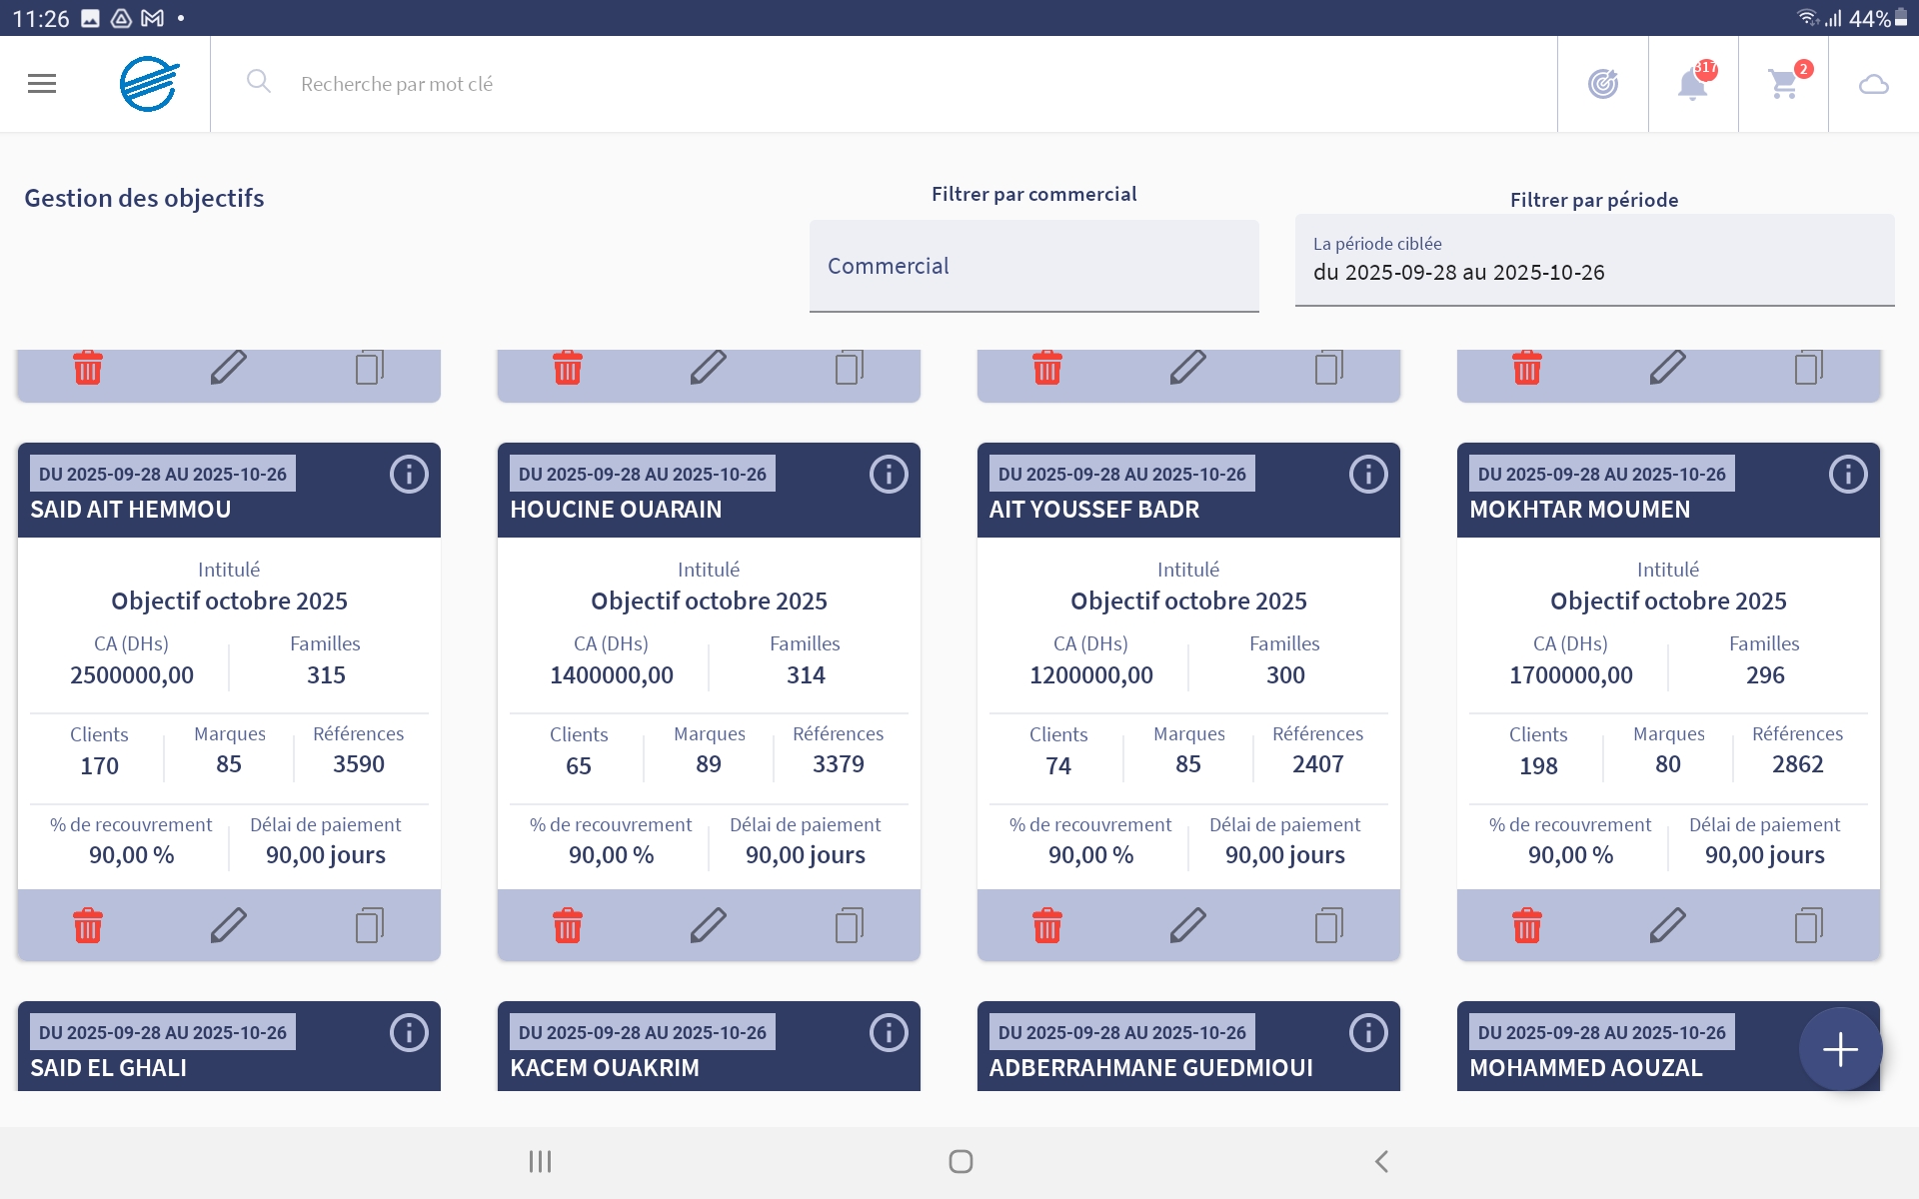Image resolution: width=1919 pixels, height=1199 pixels.
Task: Open the targeted period picker
Action: pyautogui.click(x=1594, y=260)
